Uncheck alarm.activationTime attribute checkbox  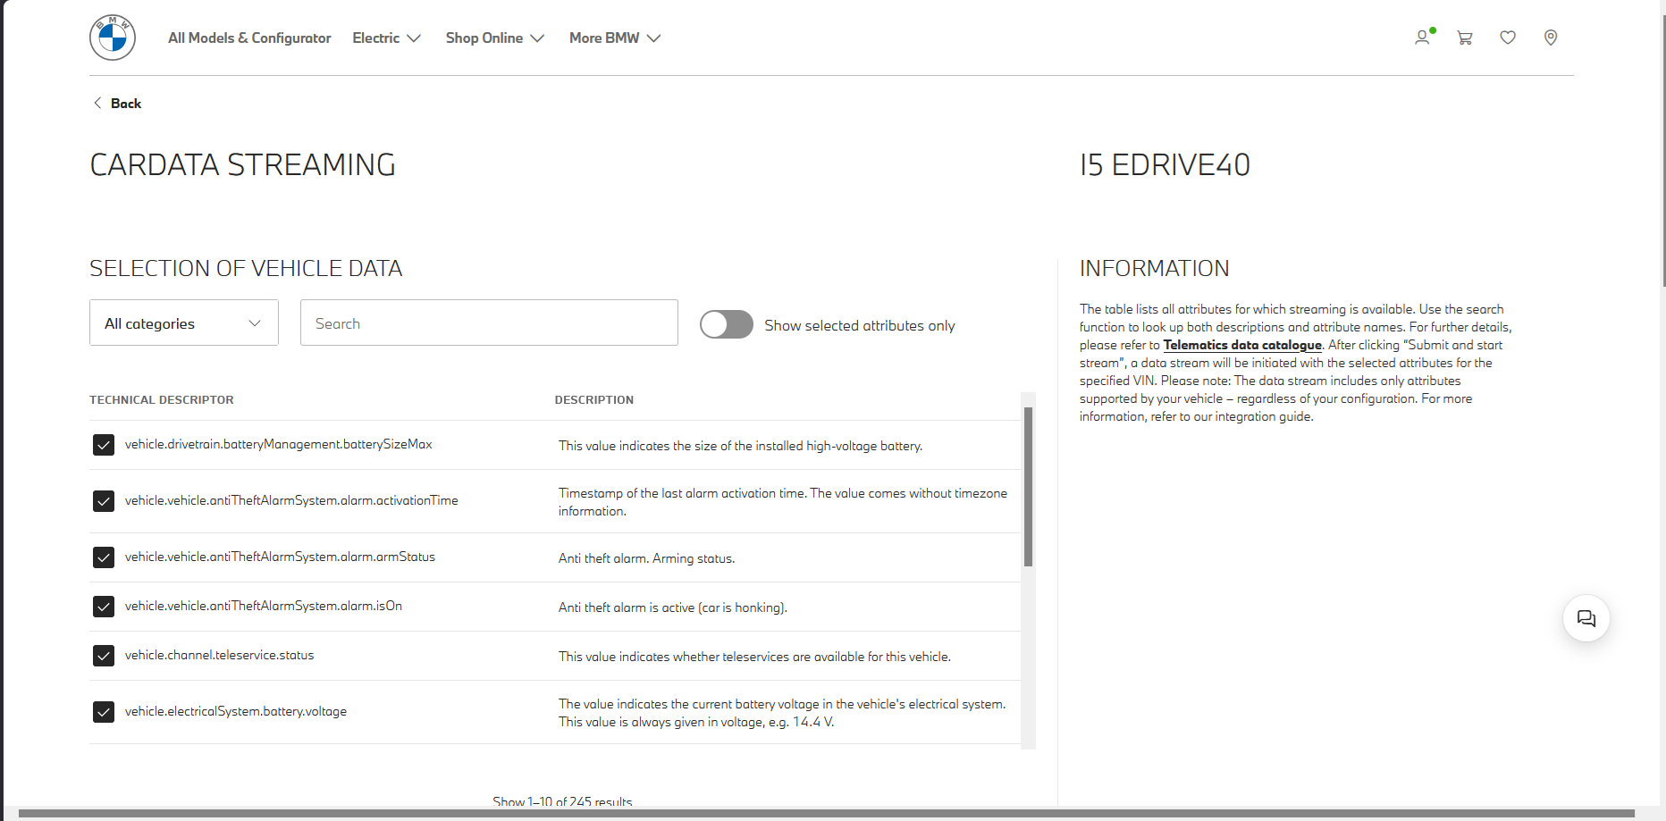click(104, 501)
